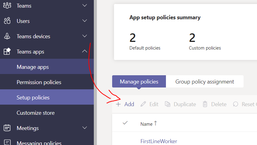Open Manage apps in sidebar
This screenshot has width=257, height=145.
pyautogui.click(x=47, y=67)
